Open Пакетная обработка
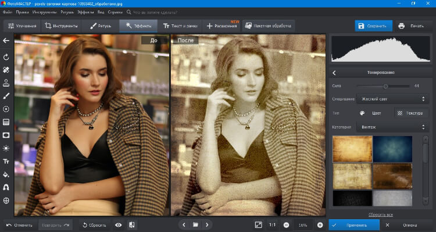 [x=269, y=26]
